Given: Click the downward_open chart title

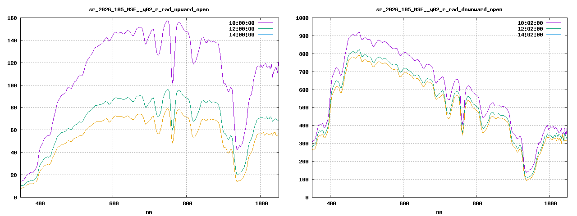Looking at the screenshot, I should (x=439, y=9).
